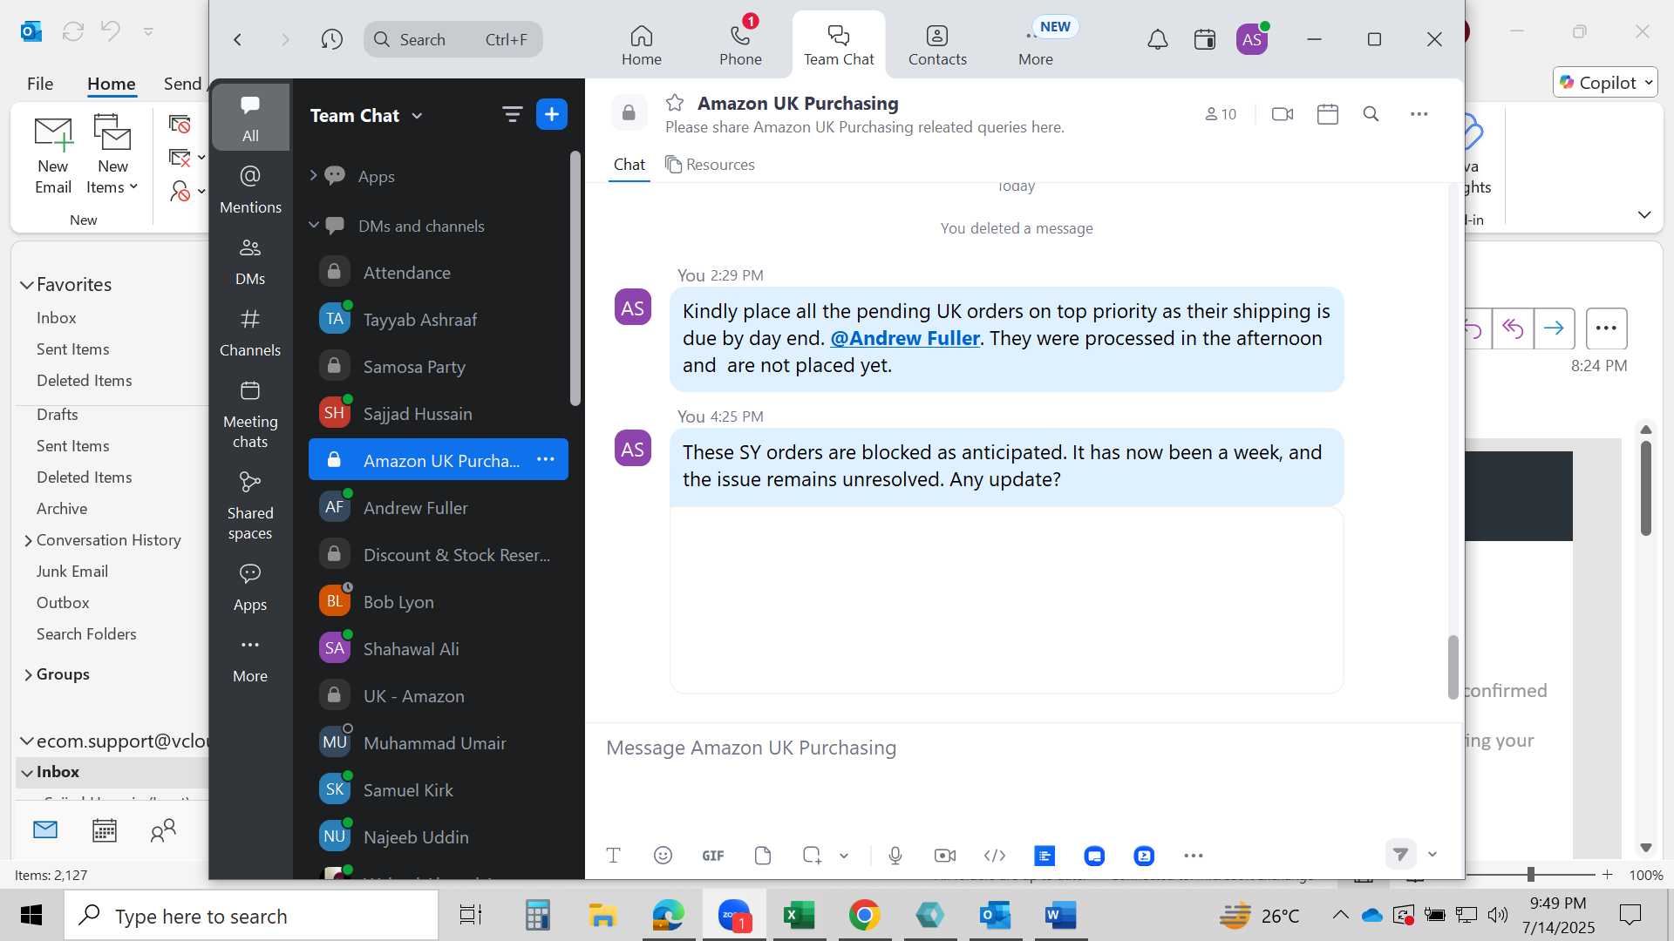Open the Attendance channel

[439, 272]
